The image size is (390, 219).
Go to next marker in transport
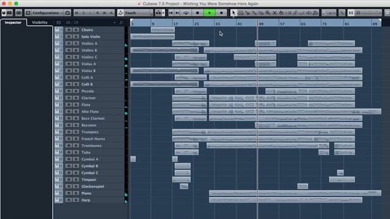point(177,13)
